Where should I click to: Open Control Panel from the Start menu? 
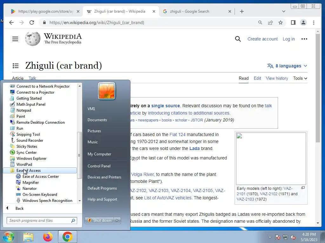coord(99,166)
